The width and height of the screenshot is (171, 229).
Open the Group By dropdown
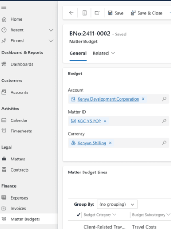tap(117, 204)
